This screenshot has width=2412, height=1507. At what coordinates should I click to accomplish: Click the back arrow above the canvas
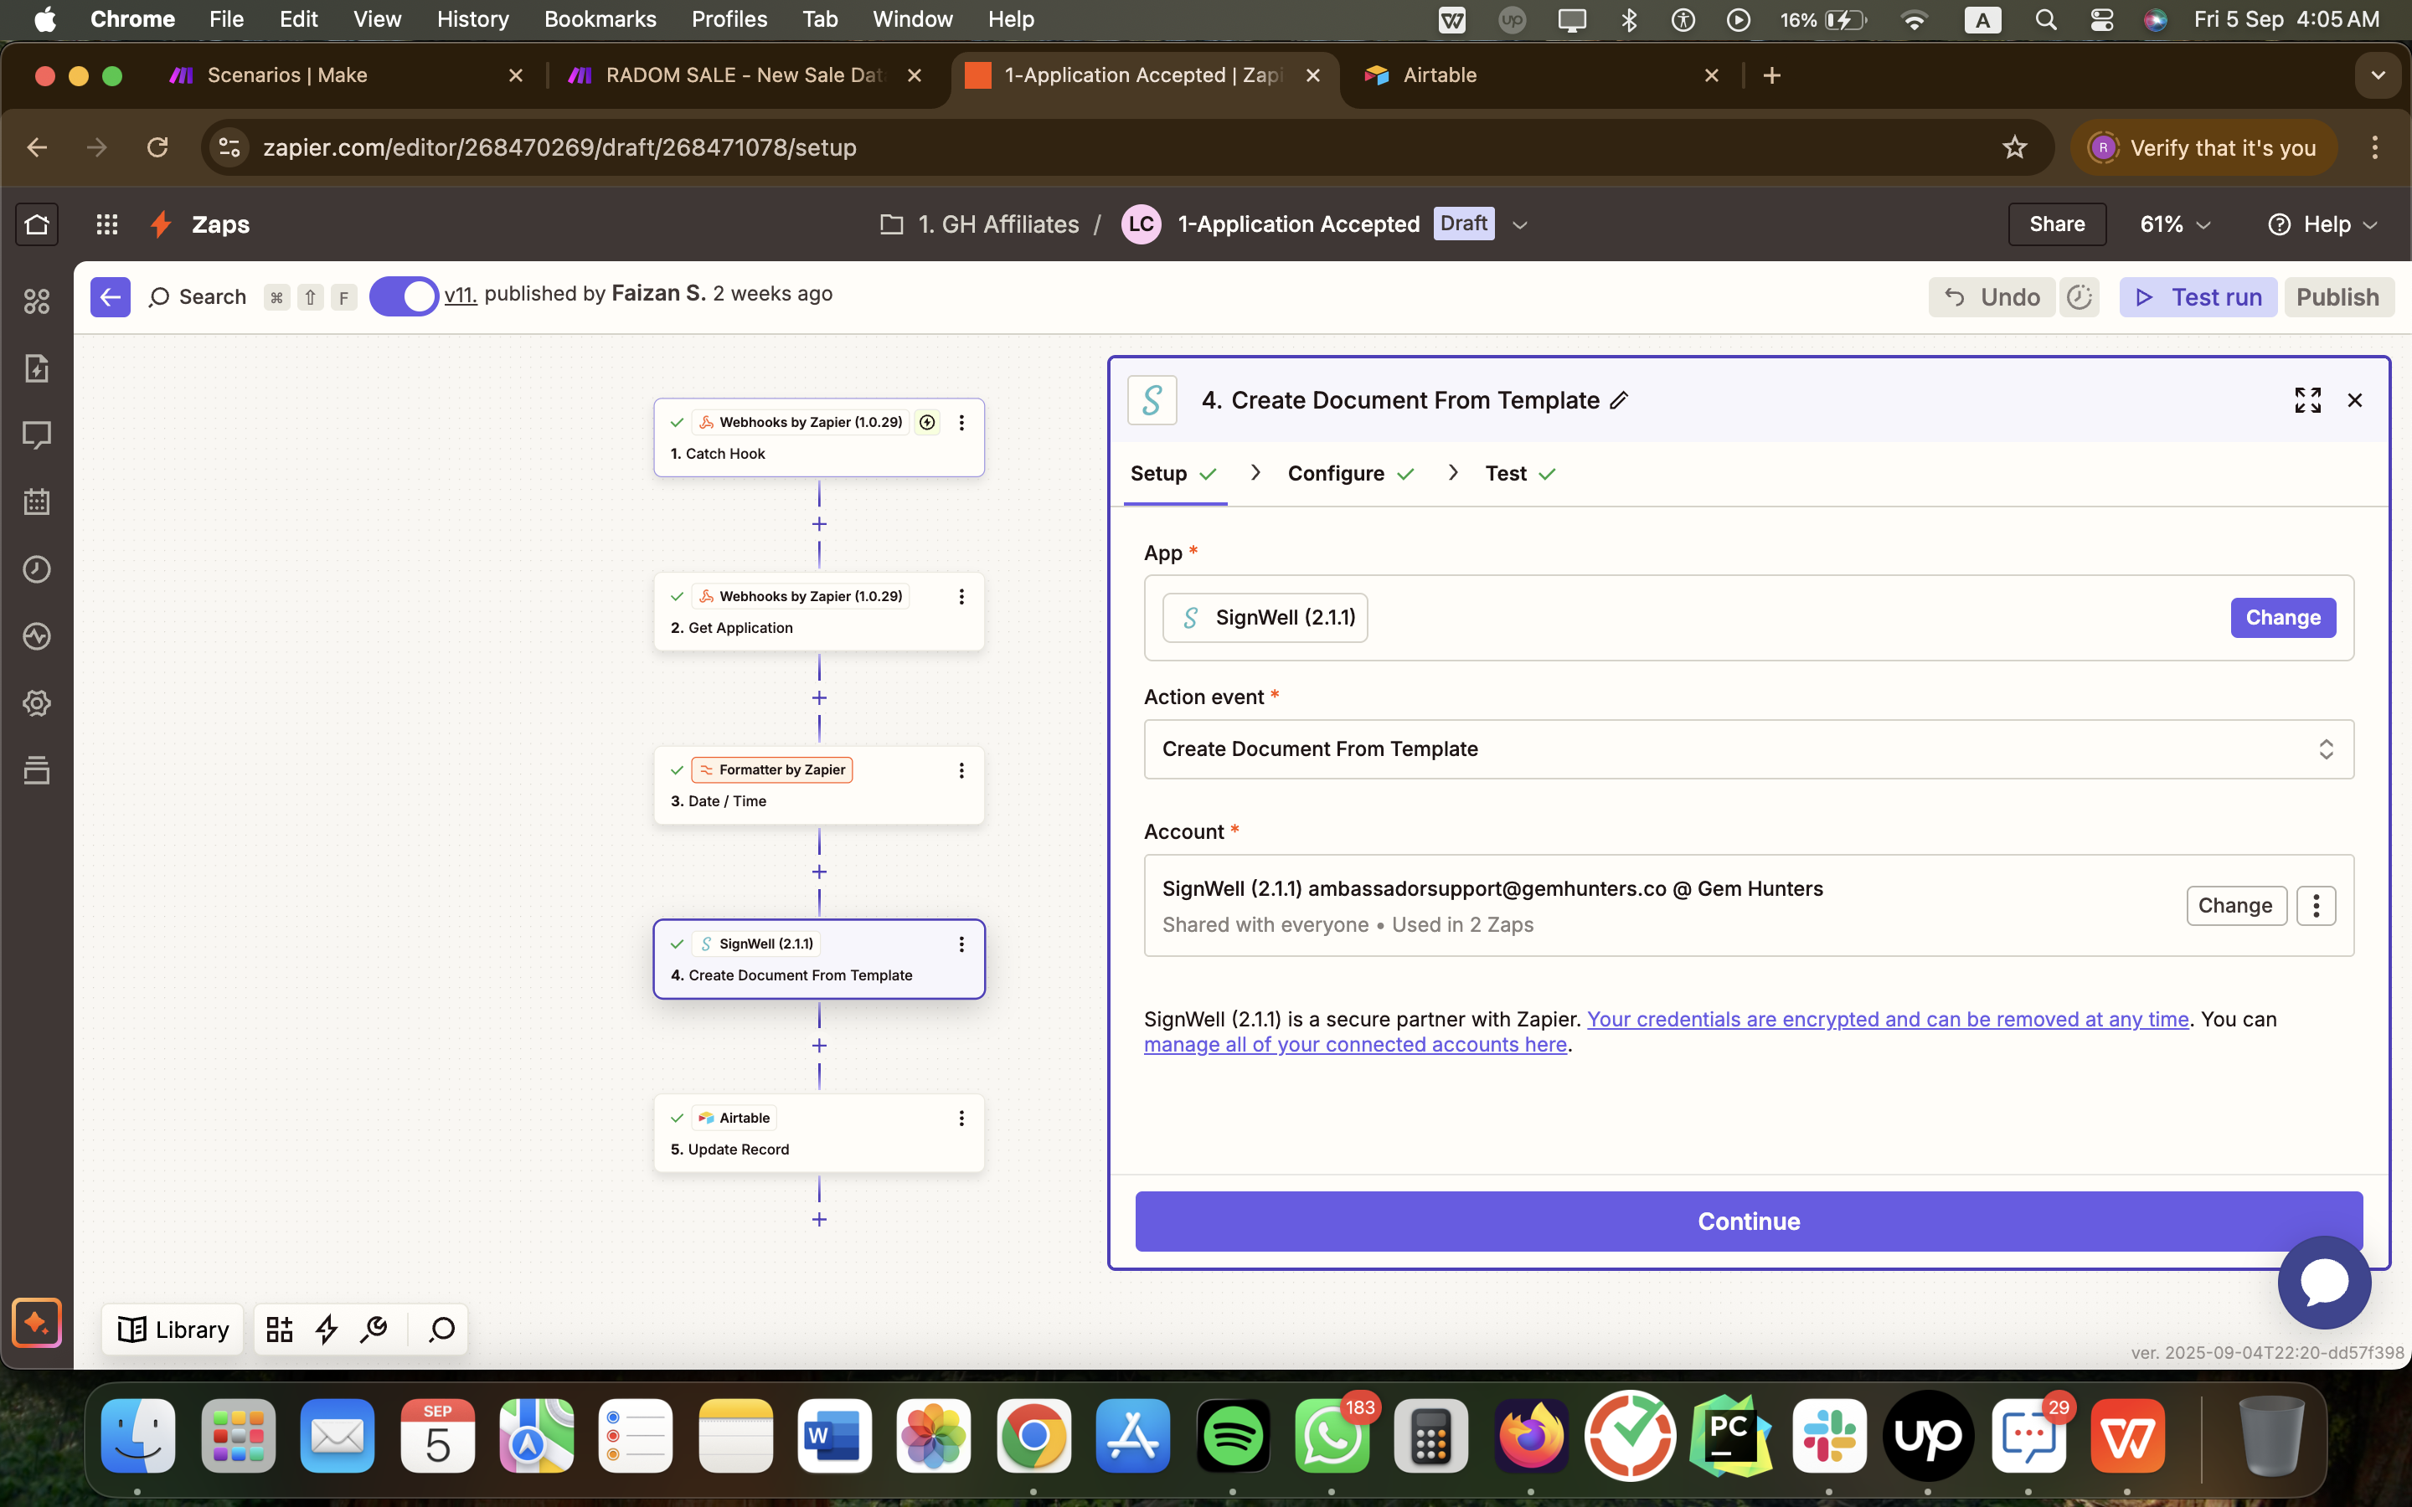[111, 296]
